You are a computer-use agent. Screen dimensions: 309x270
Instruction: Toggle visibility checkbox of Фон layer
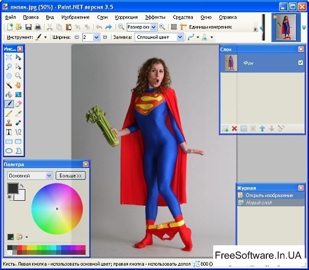(x=300, y=62)
